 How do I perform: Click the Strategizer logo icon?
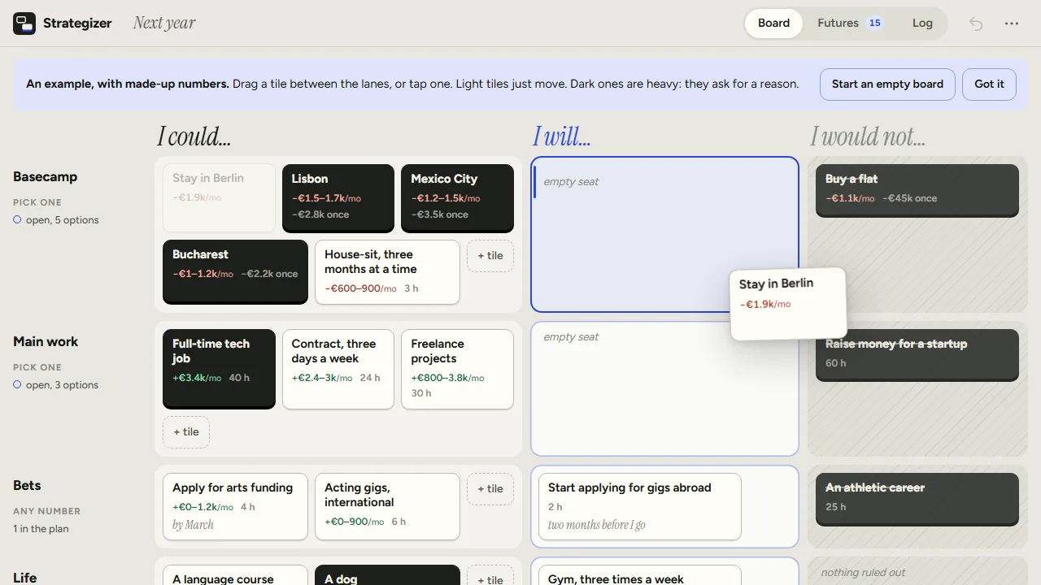point(24,24)
